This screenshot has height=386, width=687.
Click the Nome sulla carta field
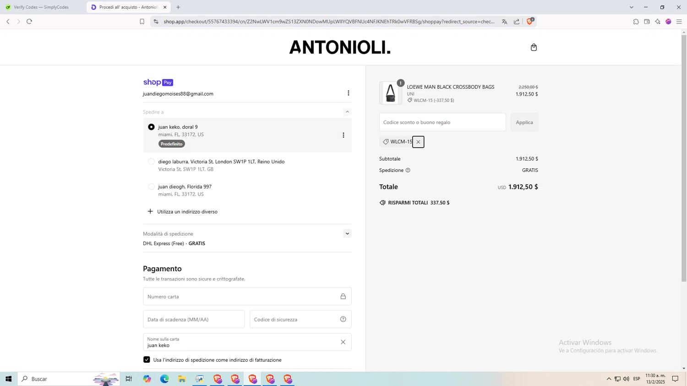coord(247,342)
